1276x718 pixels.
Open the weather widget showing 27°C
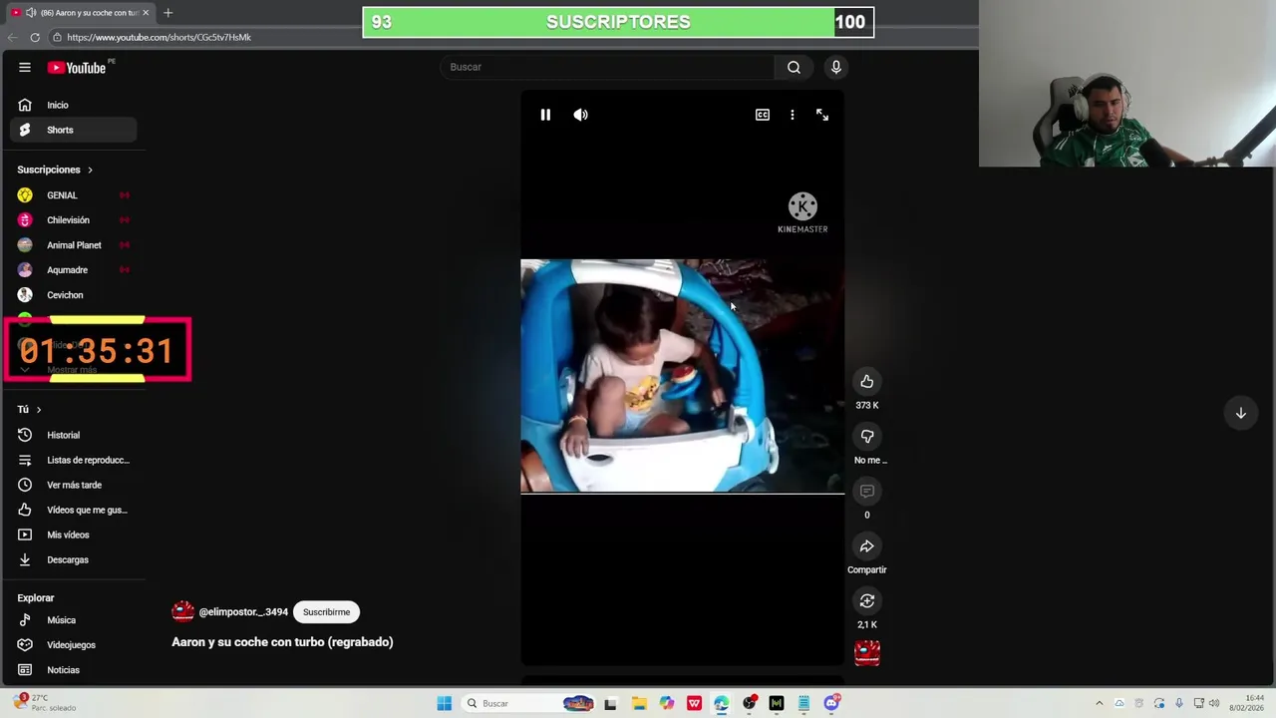(x=45, y=703)
